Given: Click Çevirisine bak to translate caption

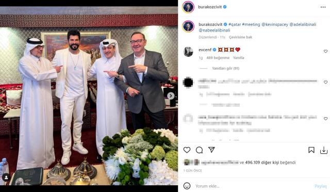Looking at the screenshot, I should click(241, 37).
